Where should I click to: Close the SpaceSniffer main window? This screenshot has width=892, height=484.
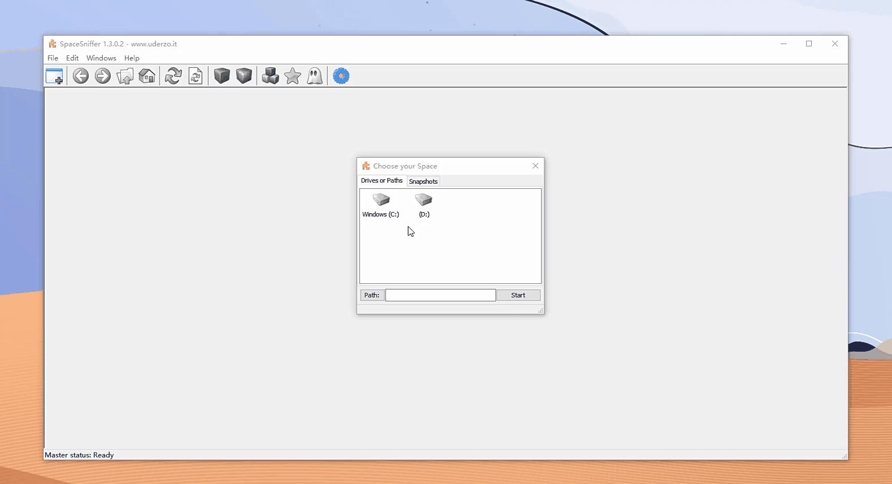835,44
